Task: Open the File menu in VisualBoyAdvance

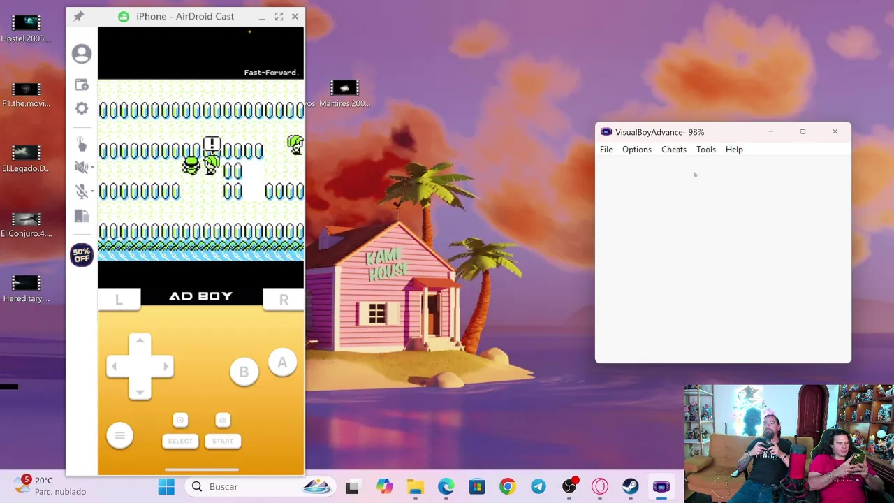Action: [x=606, y=150]
